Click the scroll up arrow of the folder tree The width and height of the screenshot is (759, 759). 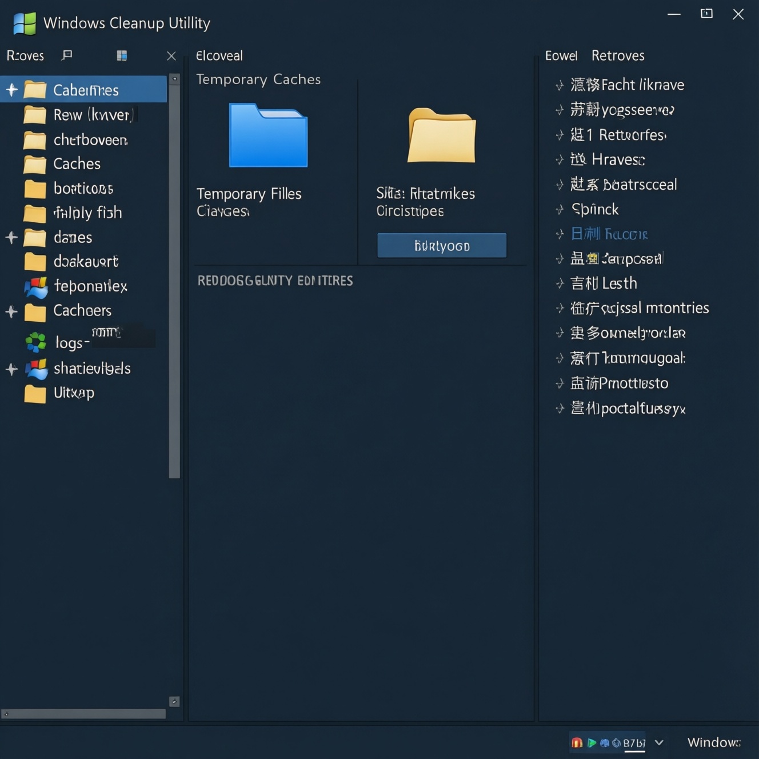pos(174,79)
